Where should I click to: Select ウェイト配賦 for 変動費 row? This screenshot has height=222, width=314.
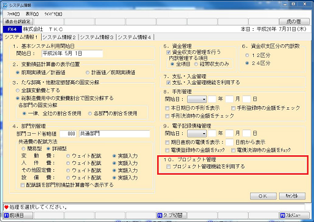[x=68, y=156]
